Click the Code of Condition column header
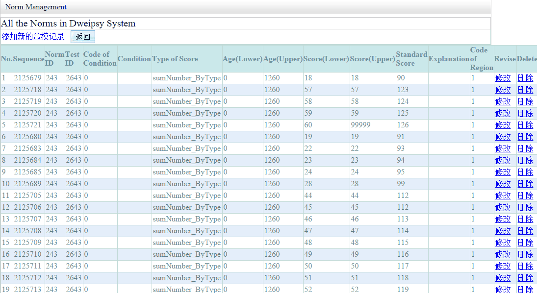This screenshot has width=537, height=293. tap(100, 59)
